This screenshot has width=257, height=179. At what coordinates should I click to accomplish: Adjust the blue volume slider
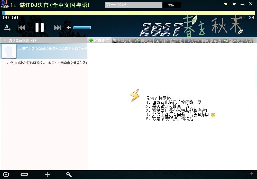(x=82, y=27)
